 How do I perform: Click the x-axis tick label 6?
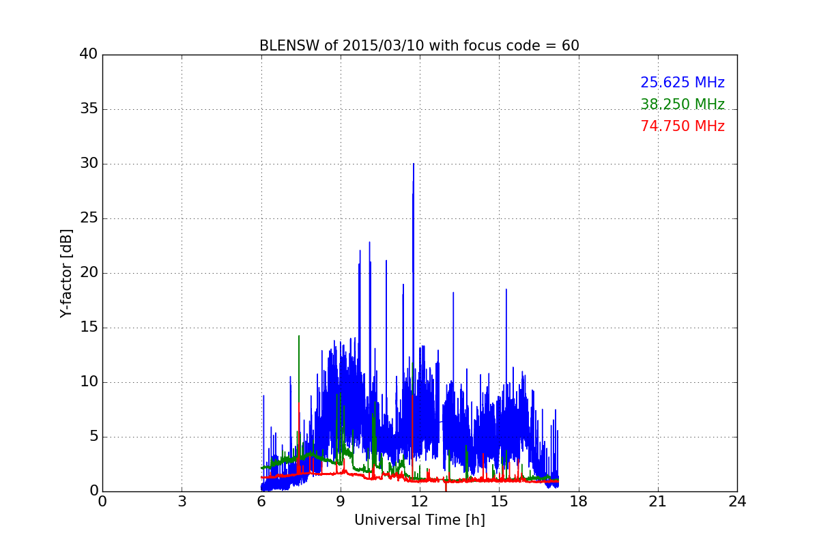click(261, 501)
